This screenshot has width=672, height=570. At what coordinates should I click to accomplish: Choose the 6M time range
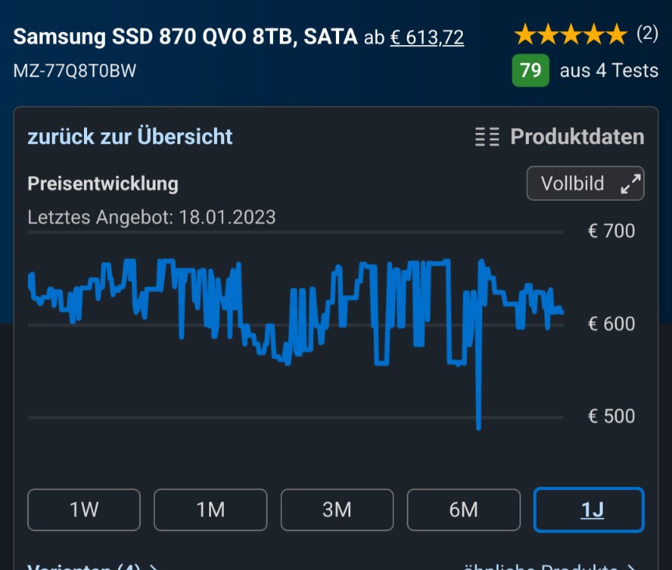tap(464, 510)
